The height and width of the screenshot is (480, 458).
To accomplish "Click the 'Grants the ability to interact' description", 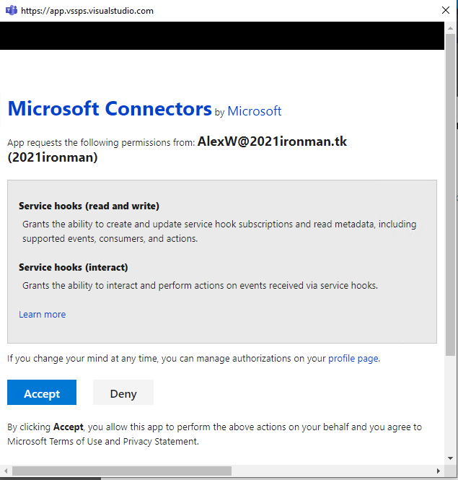I will coord(200,286).
